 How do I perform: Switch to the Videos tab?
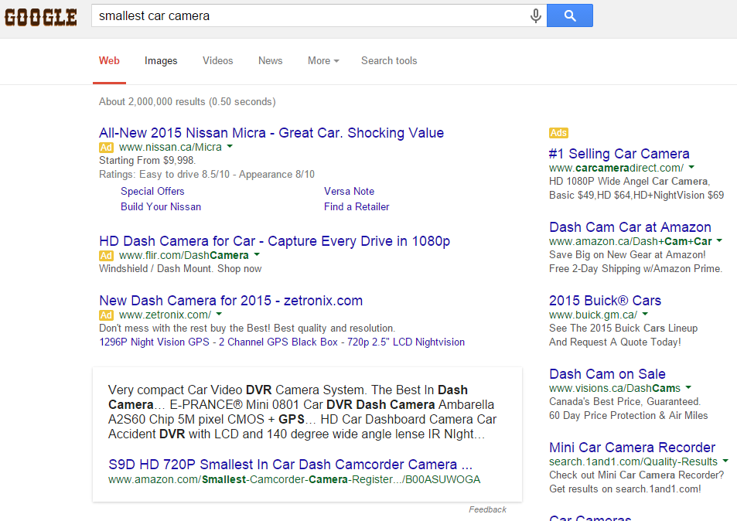click(217, 61)
